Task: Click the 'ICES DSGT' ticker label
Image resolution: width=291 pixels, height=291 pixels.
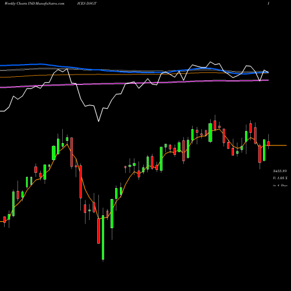Action: 87,3
